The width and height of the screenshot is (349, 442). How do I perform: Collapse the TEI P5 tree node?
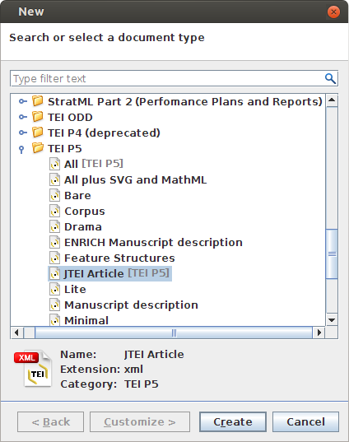click(21, 149)
